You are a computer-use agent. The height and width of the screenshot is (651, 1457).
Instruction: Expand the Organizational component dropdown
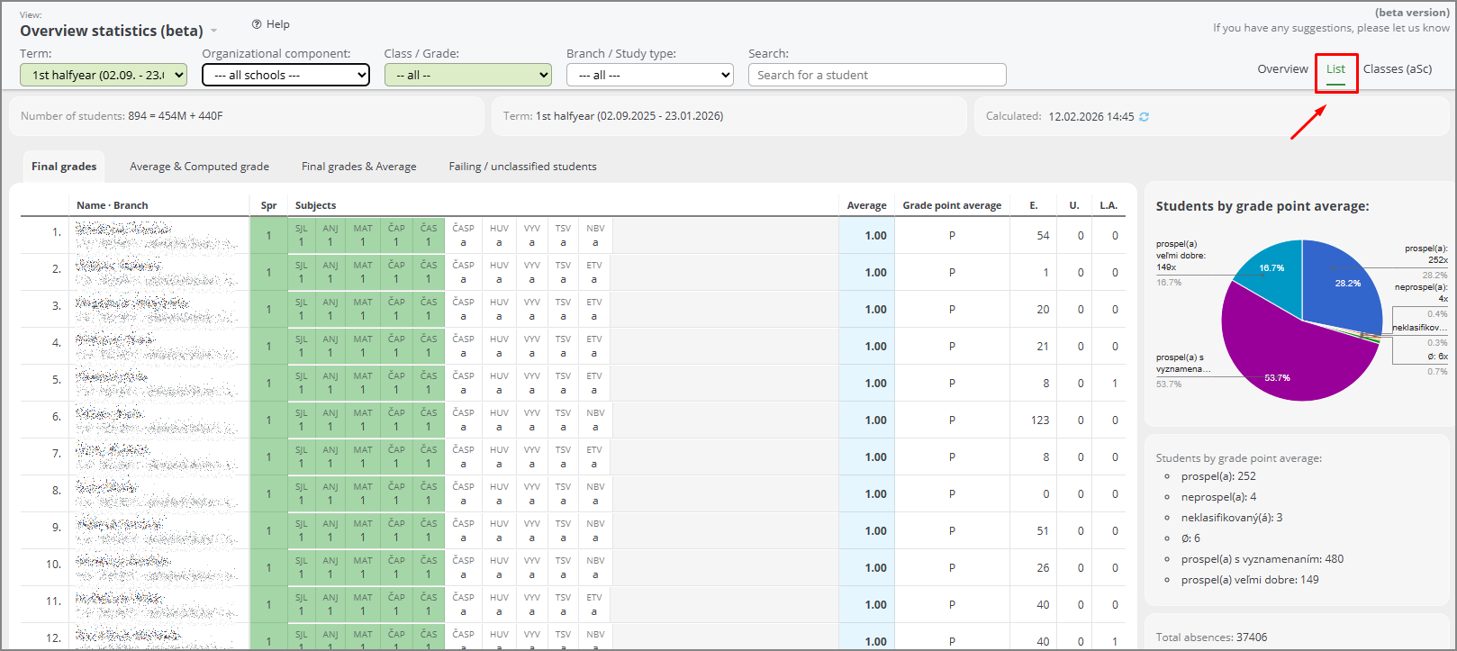tap(285, 76)
